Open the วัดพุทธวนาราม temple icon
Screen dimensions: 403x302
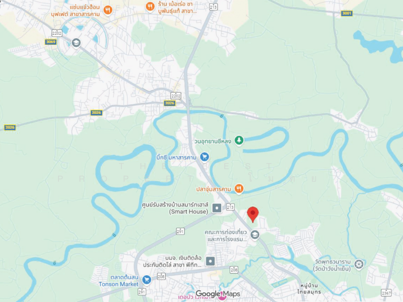359,264
